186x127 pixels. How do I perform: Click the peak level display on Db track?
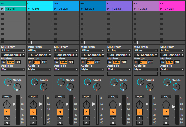(60, 97)
